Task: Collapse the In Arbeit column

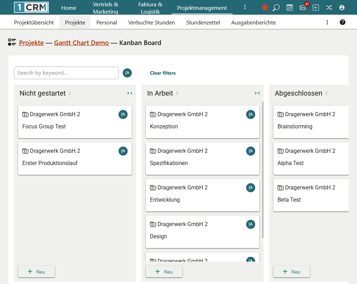Action: tap(257, 93)
